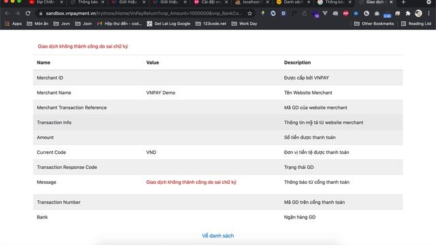Click the Amount row label
436x245 pixels.
(46, 137)
